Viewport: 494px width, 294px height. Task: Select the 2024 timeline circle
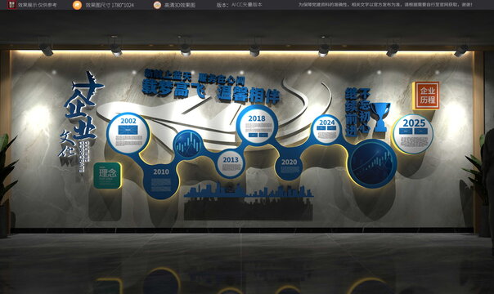(326, 130)
